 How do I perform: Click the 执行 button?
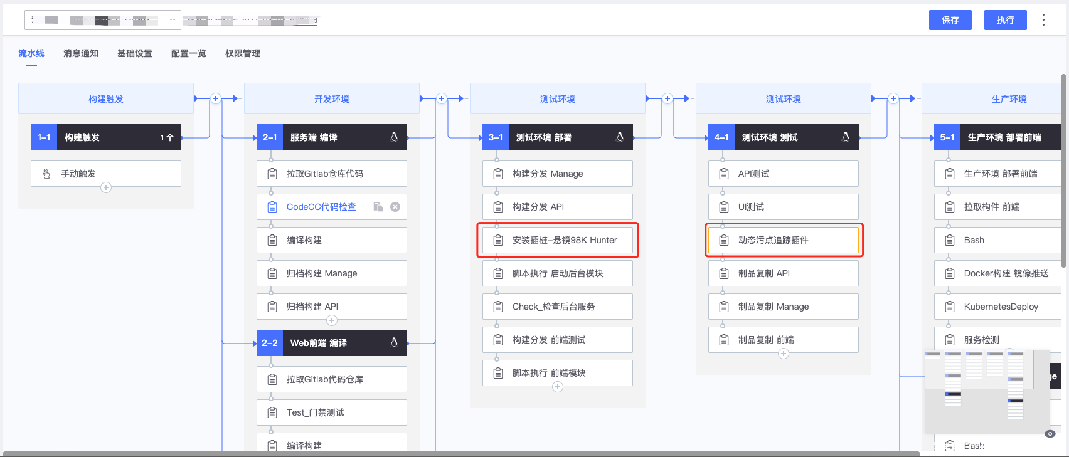click(x=1005, y=20)
